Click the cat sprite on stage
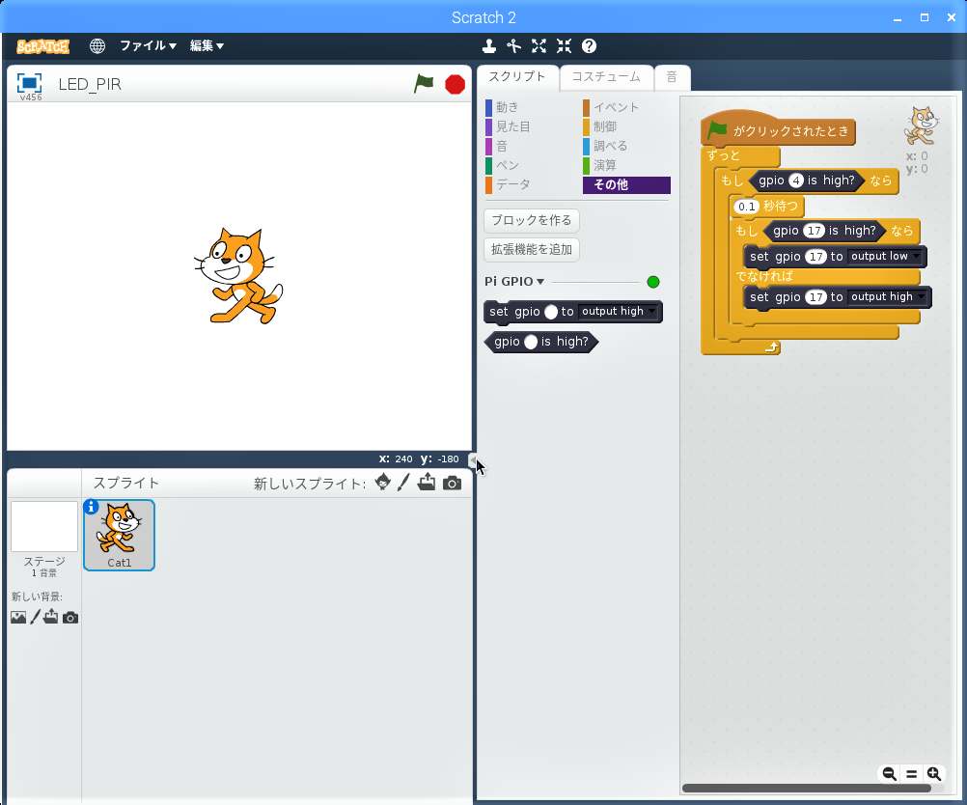The width and height of the screenshot is (967, 805). [x=238, y=276]
